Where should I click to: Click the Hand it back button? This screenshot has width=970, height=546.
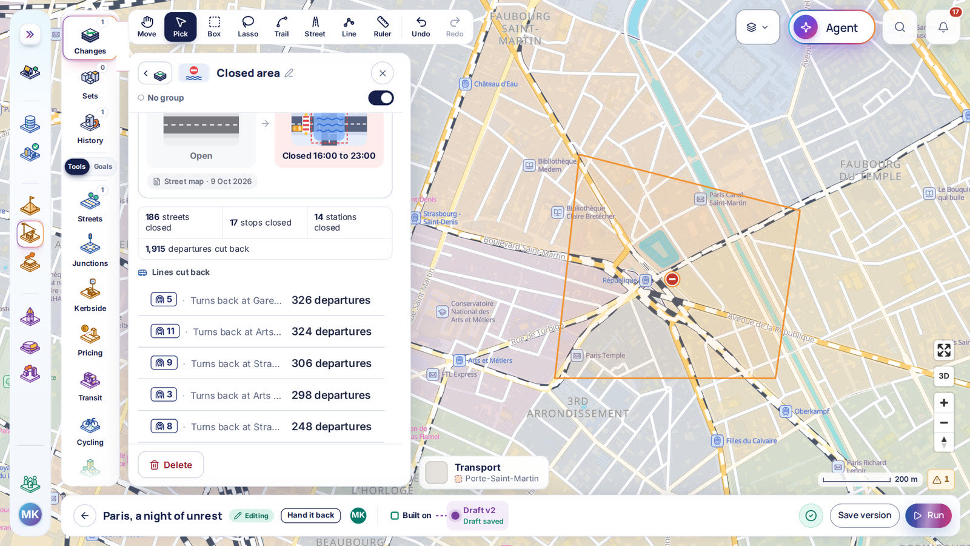click(x=310, y=516)
